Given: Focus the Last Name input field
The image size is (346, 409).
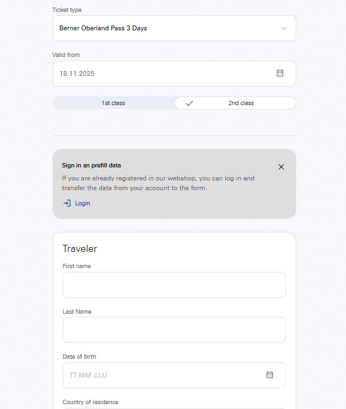Looking at the screenshot, I should (x=174, y=330).
